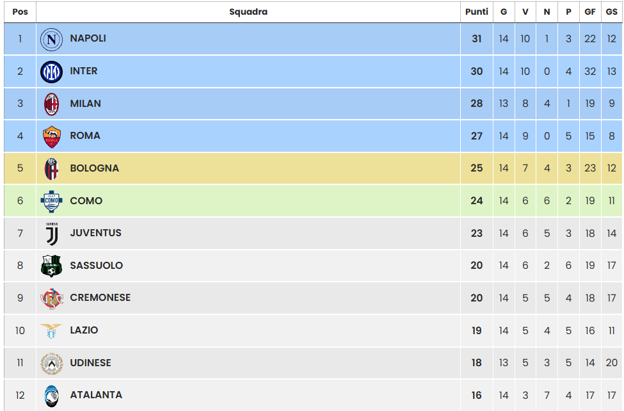The image size is (624, 411).
Task: Click the Roma club badge
Action: click(x=52, y=136)
